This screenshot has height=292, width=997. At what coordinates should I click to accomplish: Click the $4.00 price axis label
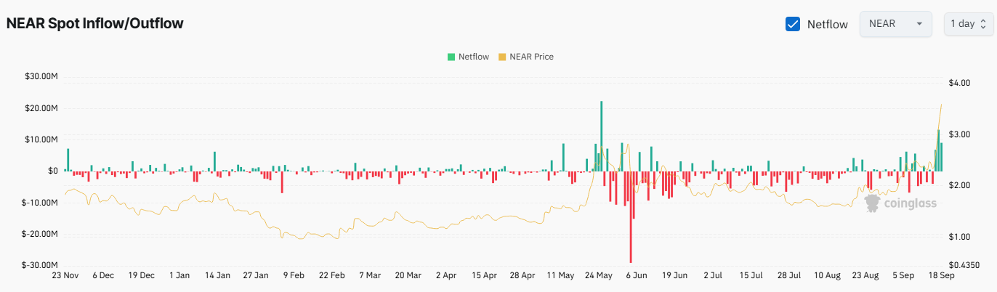click(x=961, y=83)
